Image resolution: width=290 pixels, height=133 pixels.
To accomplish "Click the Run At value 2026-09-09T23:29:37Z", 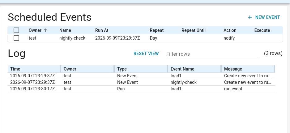I will [117, 38].
